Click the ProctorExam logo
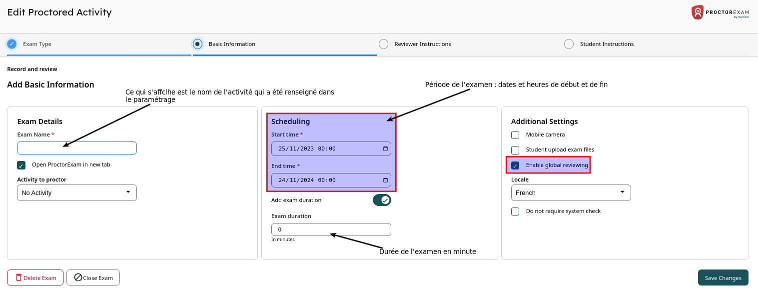Viewport: 758px width, 306px height. (x=720, y=12)
